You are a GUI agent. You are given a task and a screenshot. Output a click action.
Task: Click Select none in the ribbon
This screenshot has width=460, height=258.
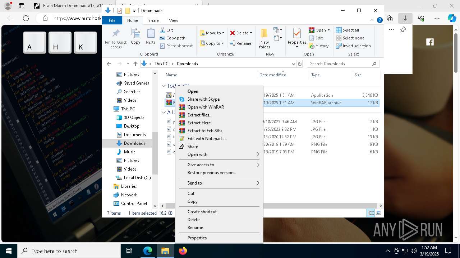[350, 38]
